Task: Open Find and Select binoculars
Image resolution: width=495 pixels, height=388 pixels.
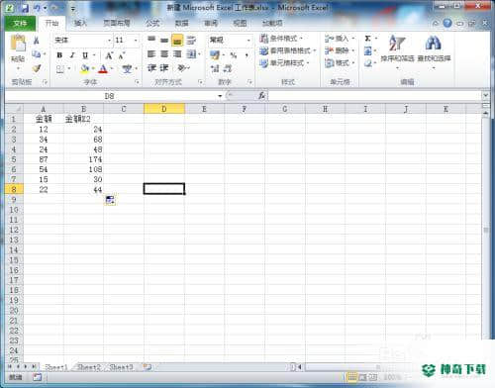Action: coord(434,49)
